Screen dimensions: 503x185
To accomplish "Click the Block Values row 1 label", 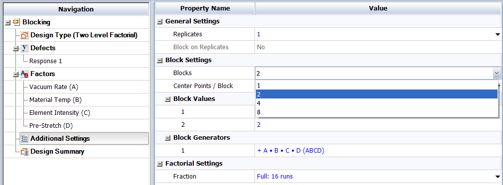I will (183, 112).
